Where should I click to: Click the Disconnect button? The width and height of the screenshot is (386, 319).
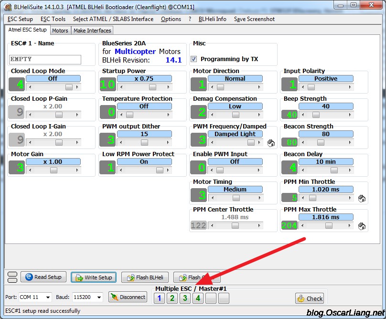(x=128, y=297)
